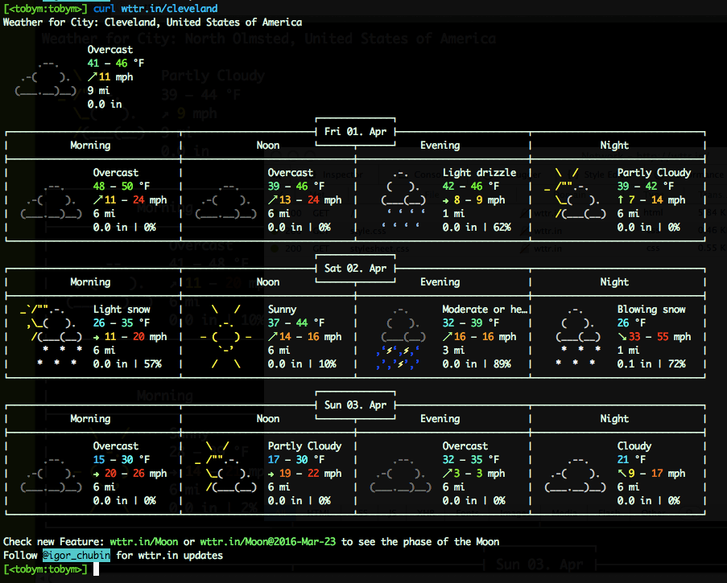The image size is (727, 583).
Task: Click the Sat 02. Apr date header
Action: (355, 268)
